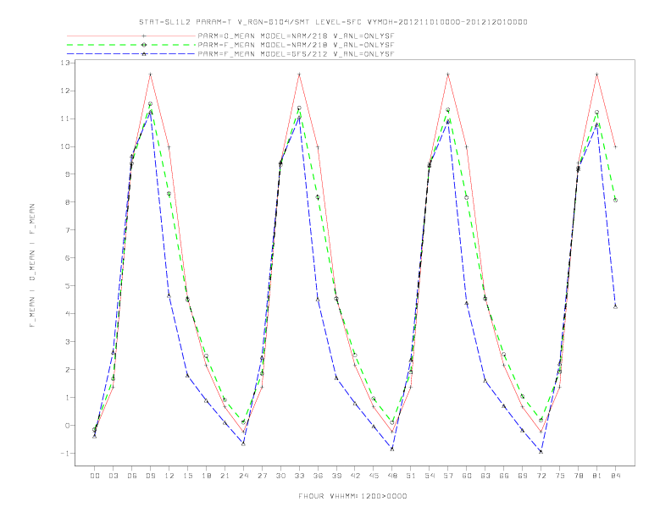
Task: Click the blue triangle data point at hour 84
Action: pos(615,306)
